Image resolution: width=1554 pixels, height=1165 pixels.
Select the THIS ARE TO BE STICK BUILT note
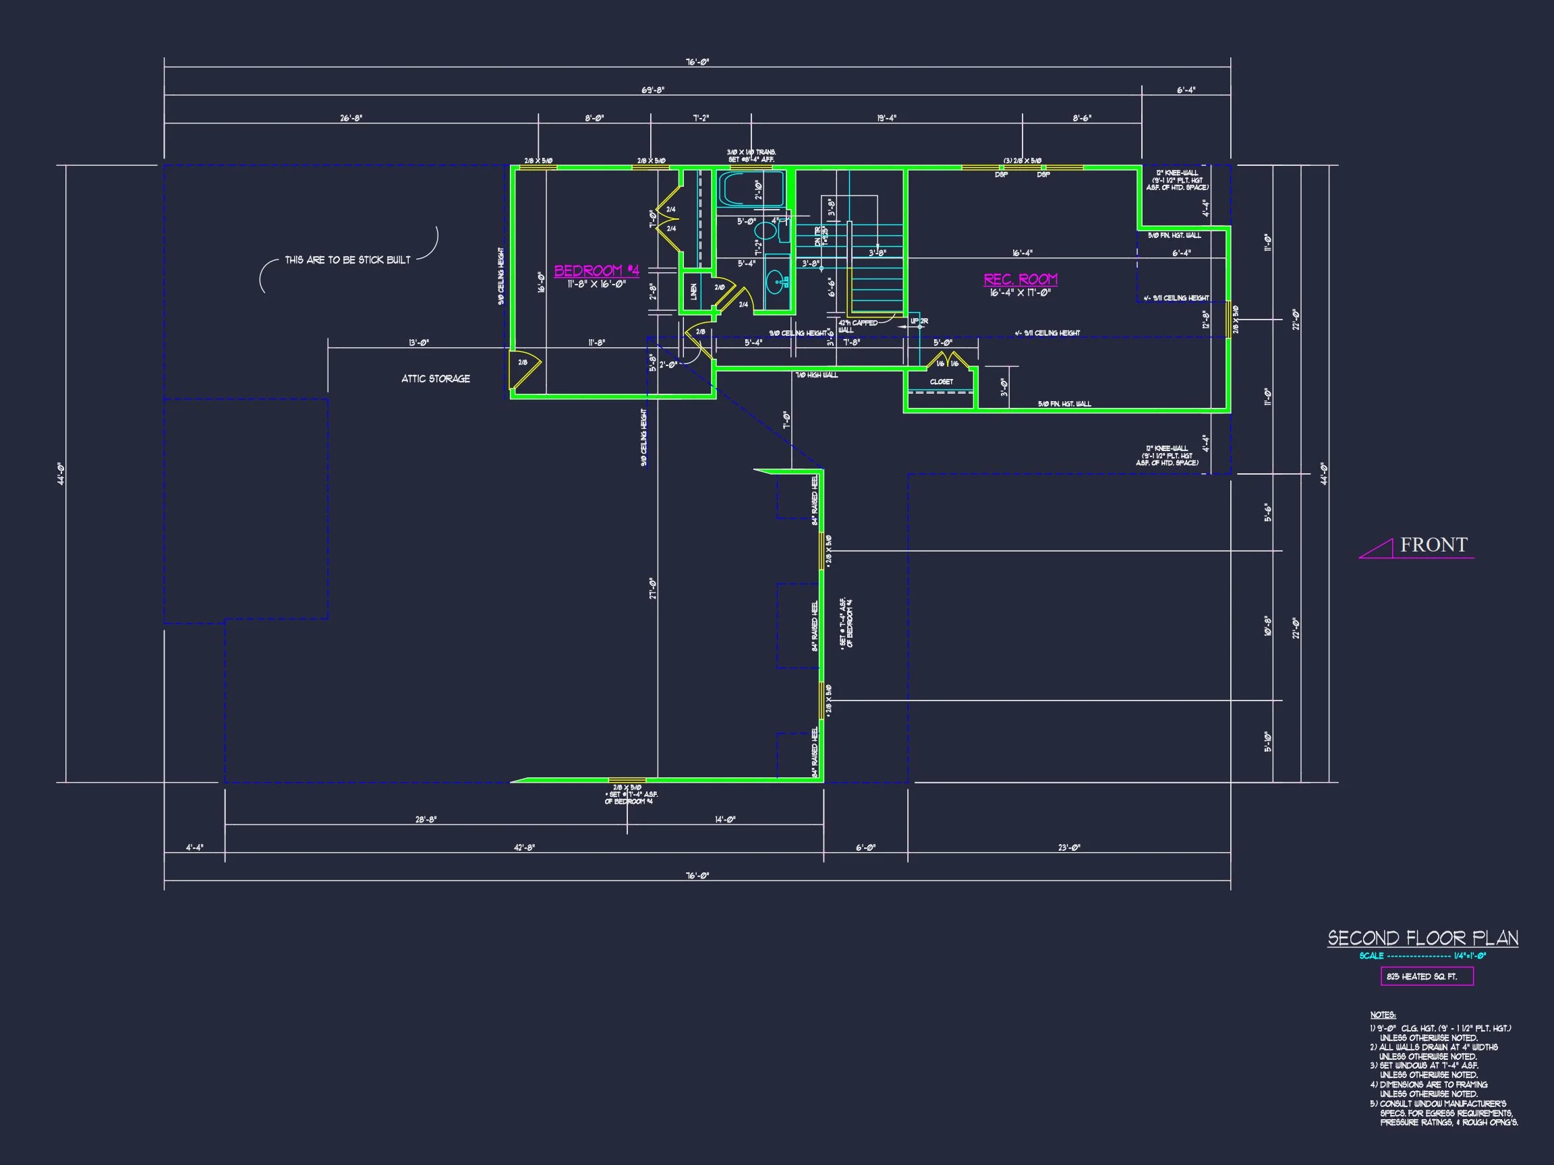[x=347, y=260]
